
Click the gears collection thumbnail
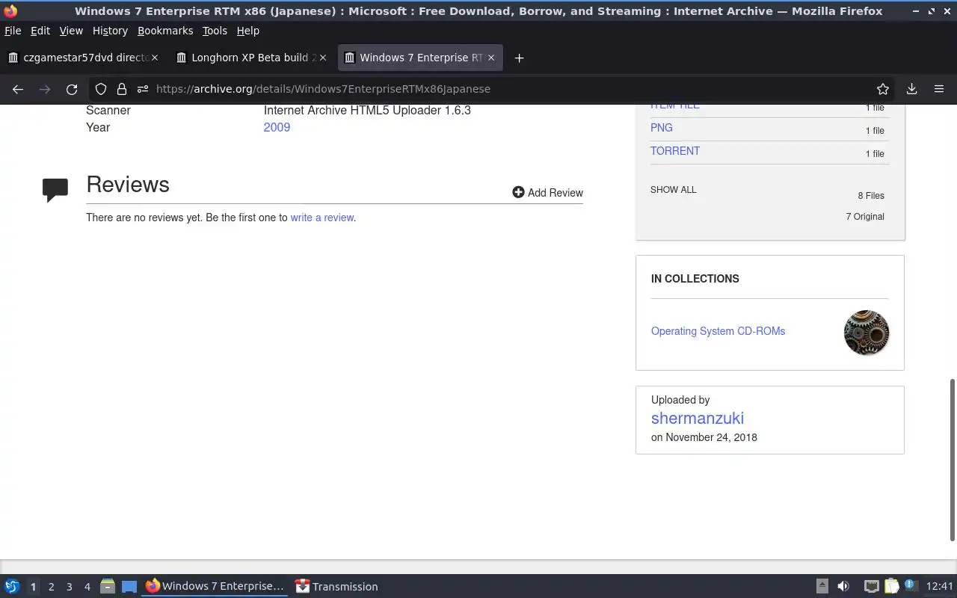click(867, 333)
